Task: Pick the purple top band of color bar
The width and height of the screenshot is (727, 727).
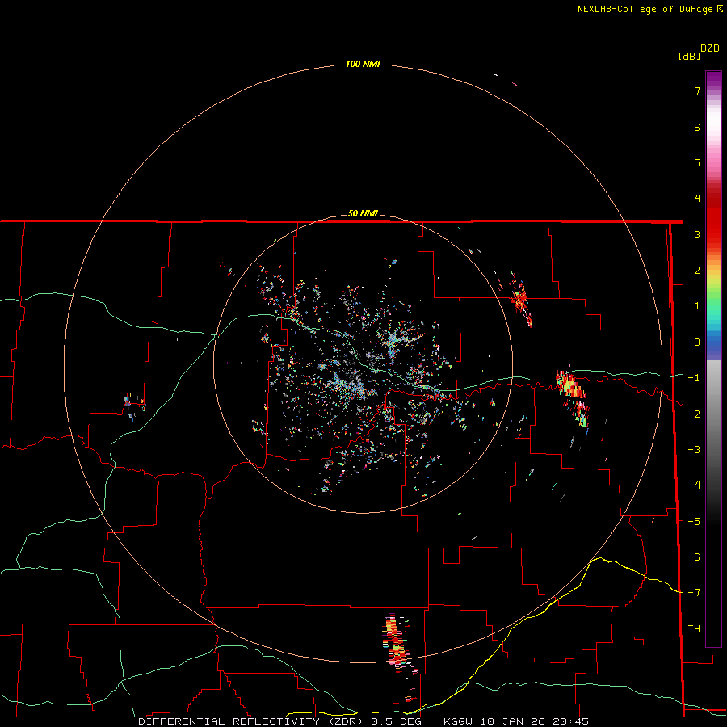Action: (x=713, y=79)
